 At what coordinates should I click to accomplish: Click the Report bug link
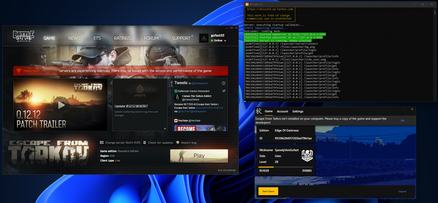(189, 143)
